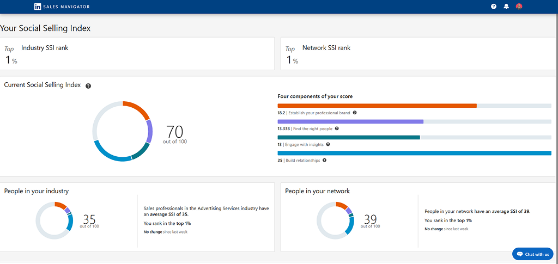558x264 pixels.
Task: Click the Current Social Selling Index label
Action: pos(43,85)
